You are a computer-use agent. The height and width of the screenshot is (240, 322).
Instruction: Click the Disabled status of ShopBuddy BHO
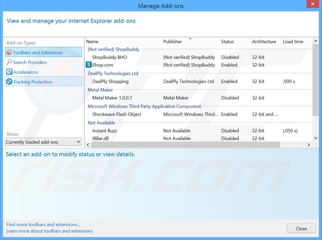(x=230, y=57)
